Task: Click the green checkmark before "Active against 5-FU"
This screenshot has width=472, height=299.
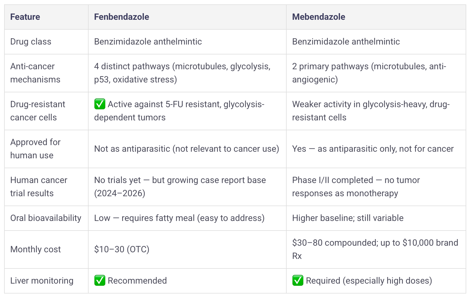Action: [x=100, y=104]
